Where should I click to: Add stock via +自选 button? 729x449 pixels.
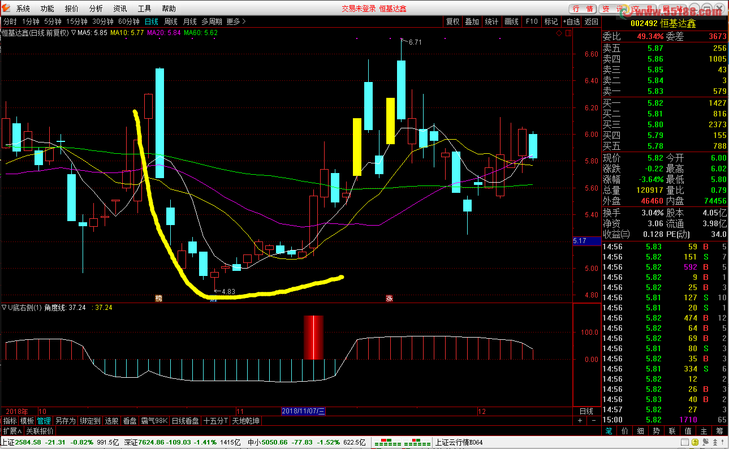pos(571,21)
